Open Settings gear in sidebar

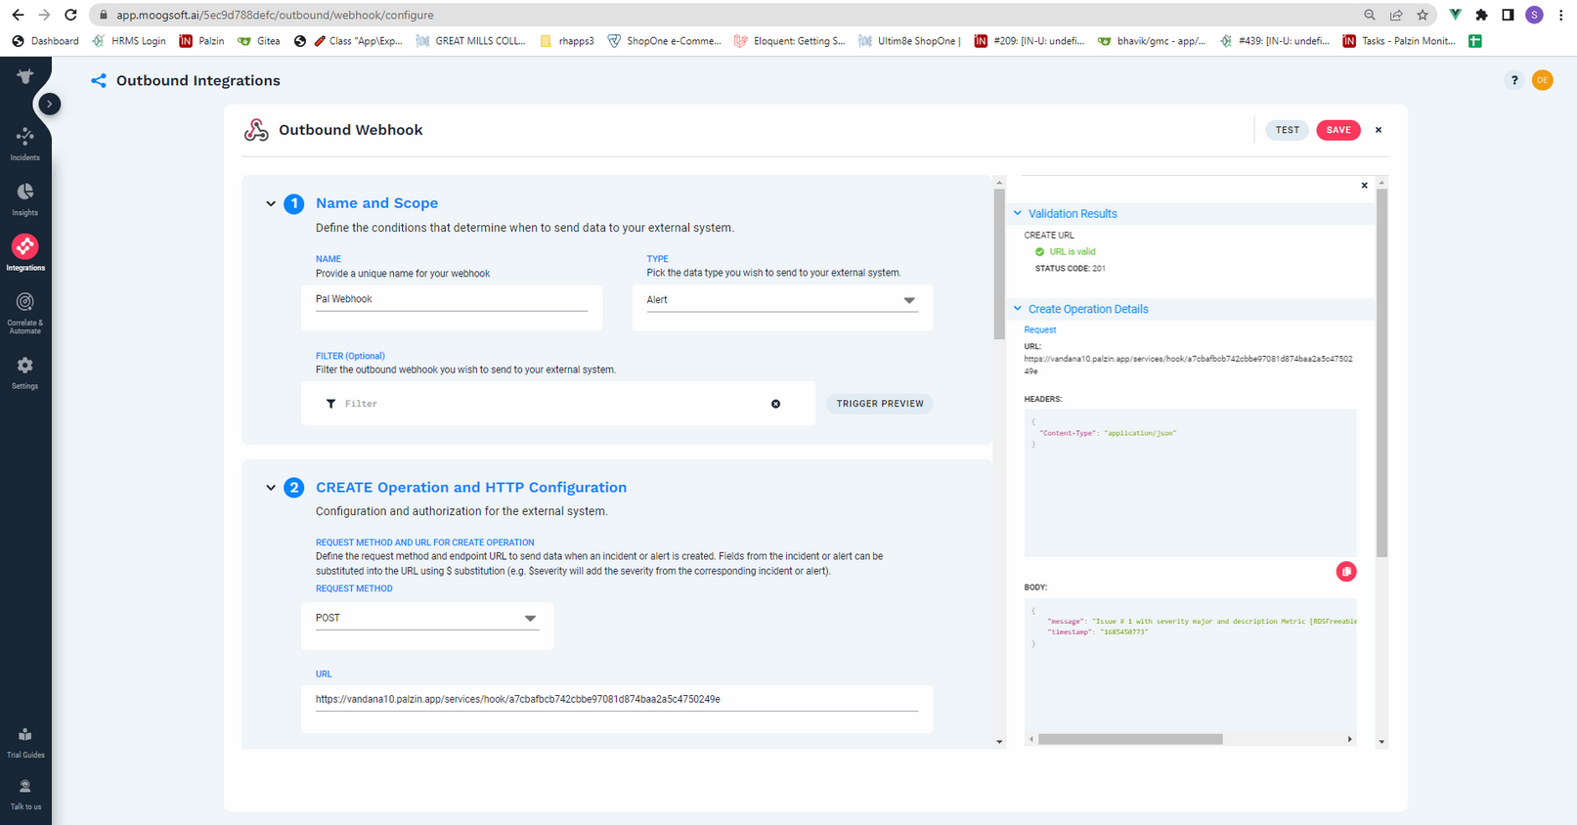pyautogui.click(x=25, y=371)
